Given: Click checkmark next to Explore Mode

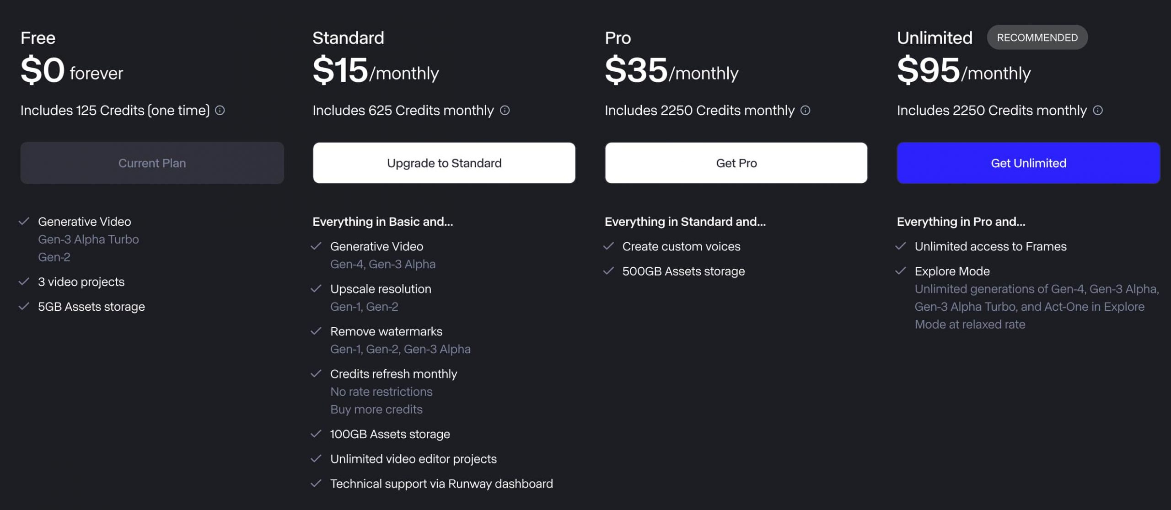Looking at the screenshot, I should click(x=901, y=271).
